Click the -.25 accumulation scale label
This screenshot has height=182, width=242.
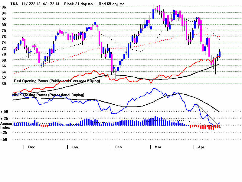click(4, 133)
